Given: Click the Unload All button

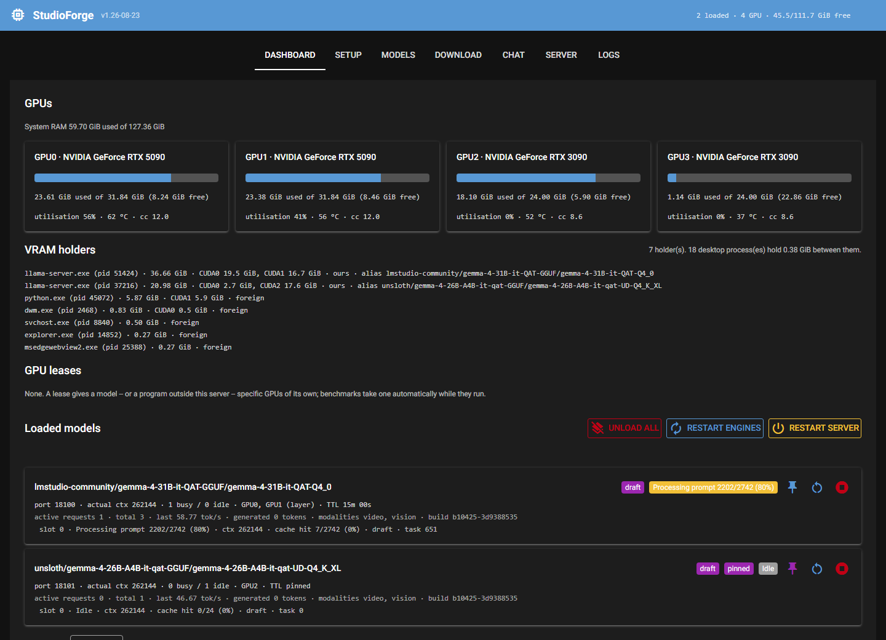Looking at the screenshot, I should (x=625, y=428).
